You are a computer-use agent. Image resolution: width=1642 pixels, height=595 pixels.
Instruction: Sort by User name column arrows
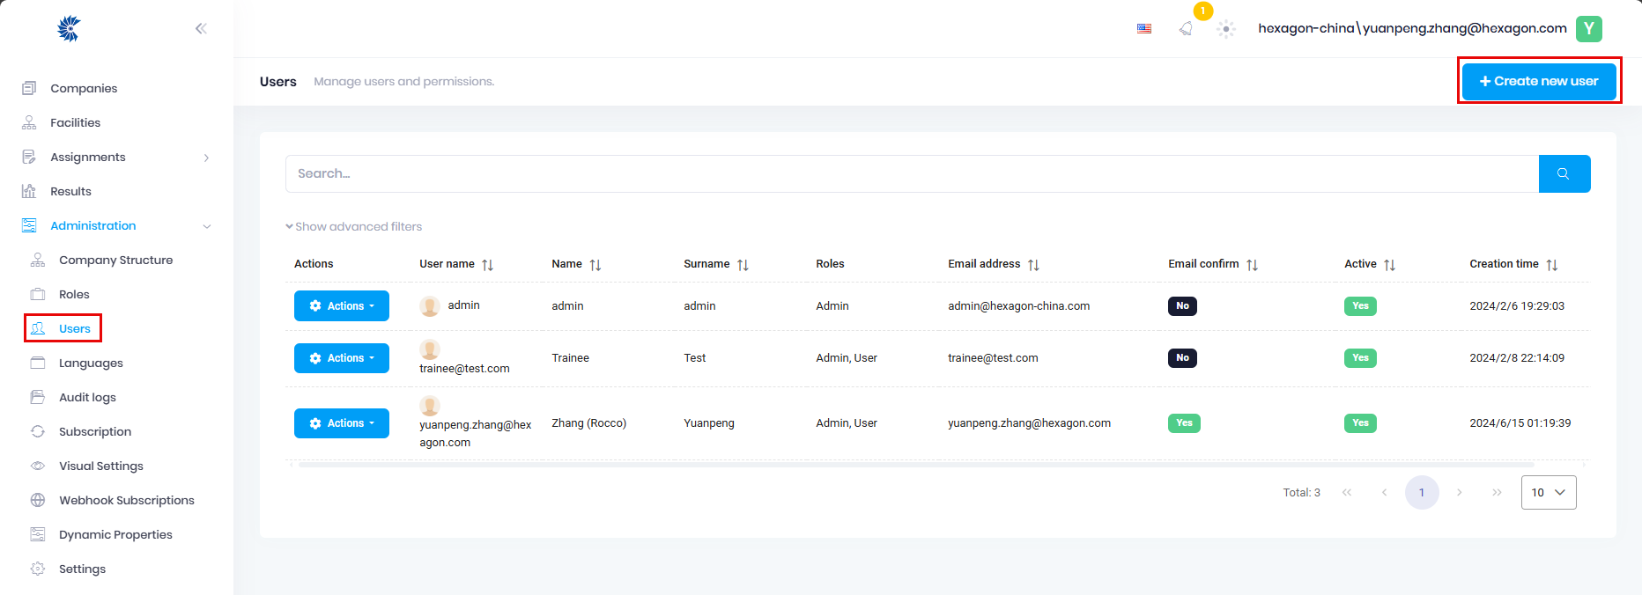[488, 264]
